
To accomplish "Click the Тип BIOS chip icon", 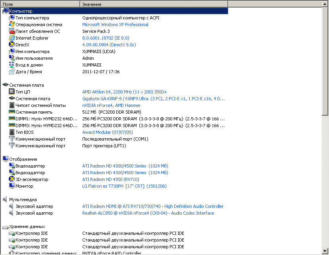I will coord(12,132).
